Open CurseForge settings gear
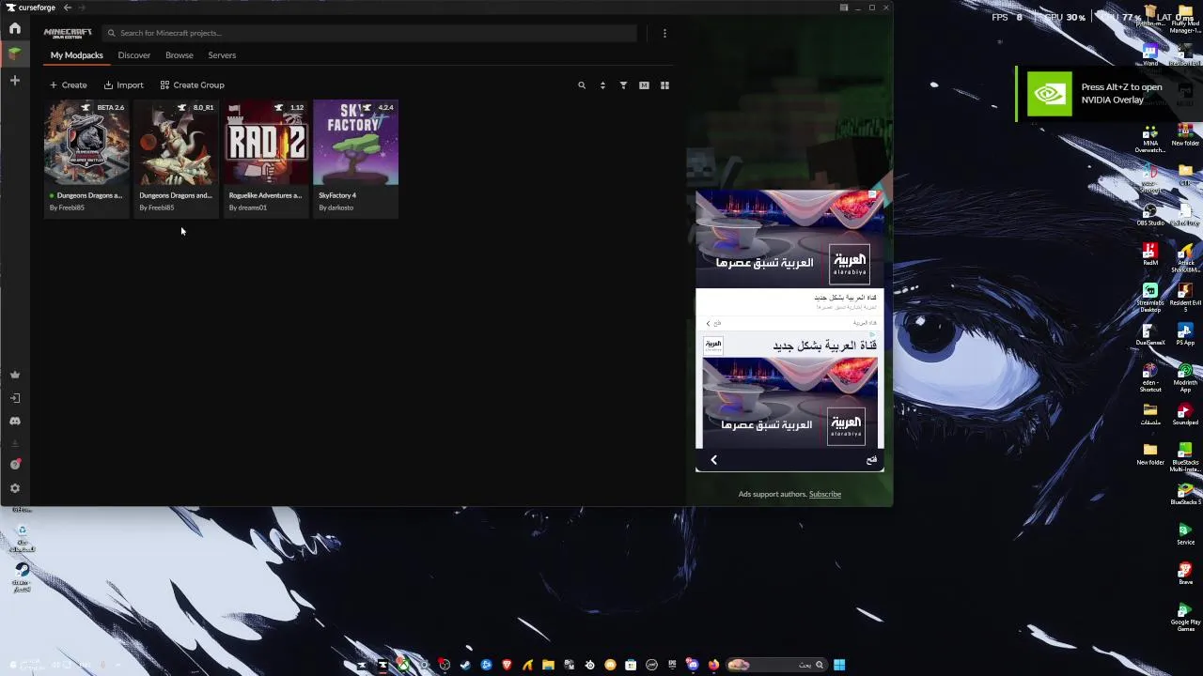 [x=14, y=488]
